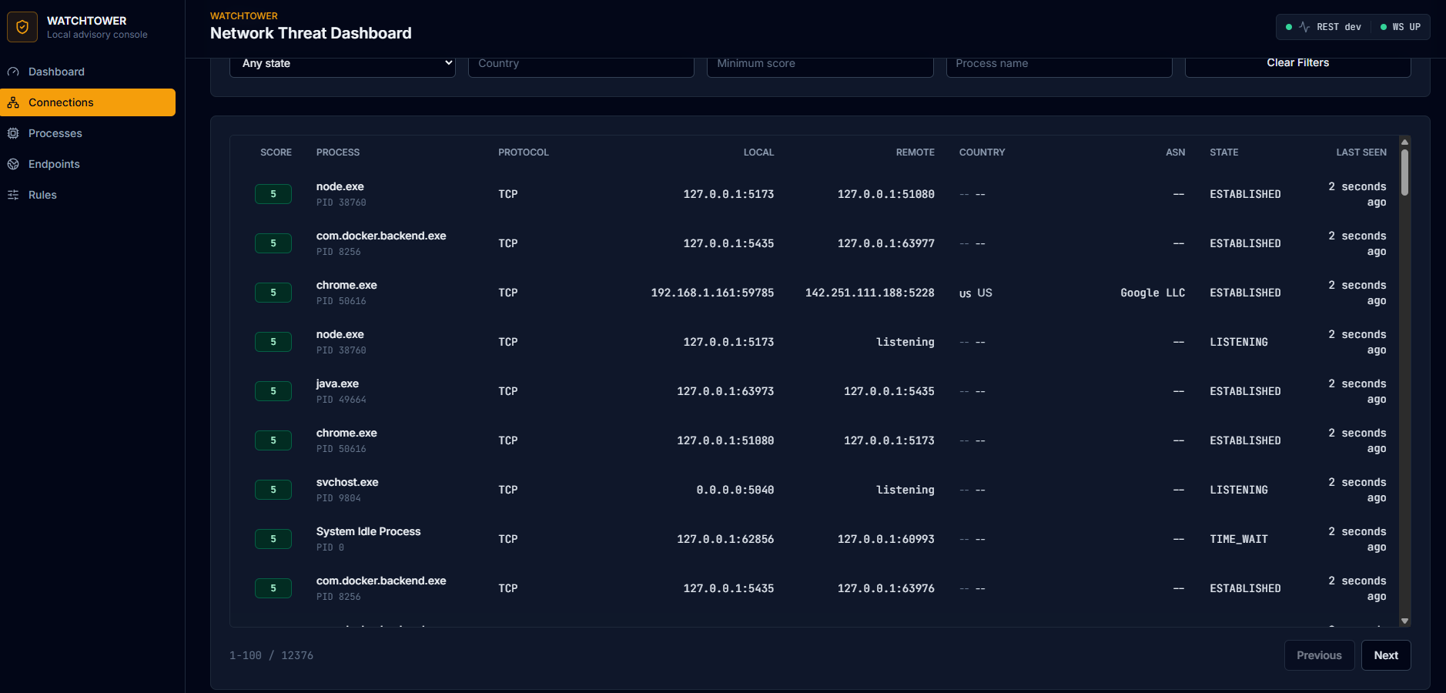Click the Connections network icon in sidebar
1446x693 pixels.
[x=13, y=102]
